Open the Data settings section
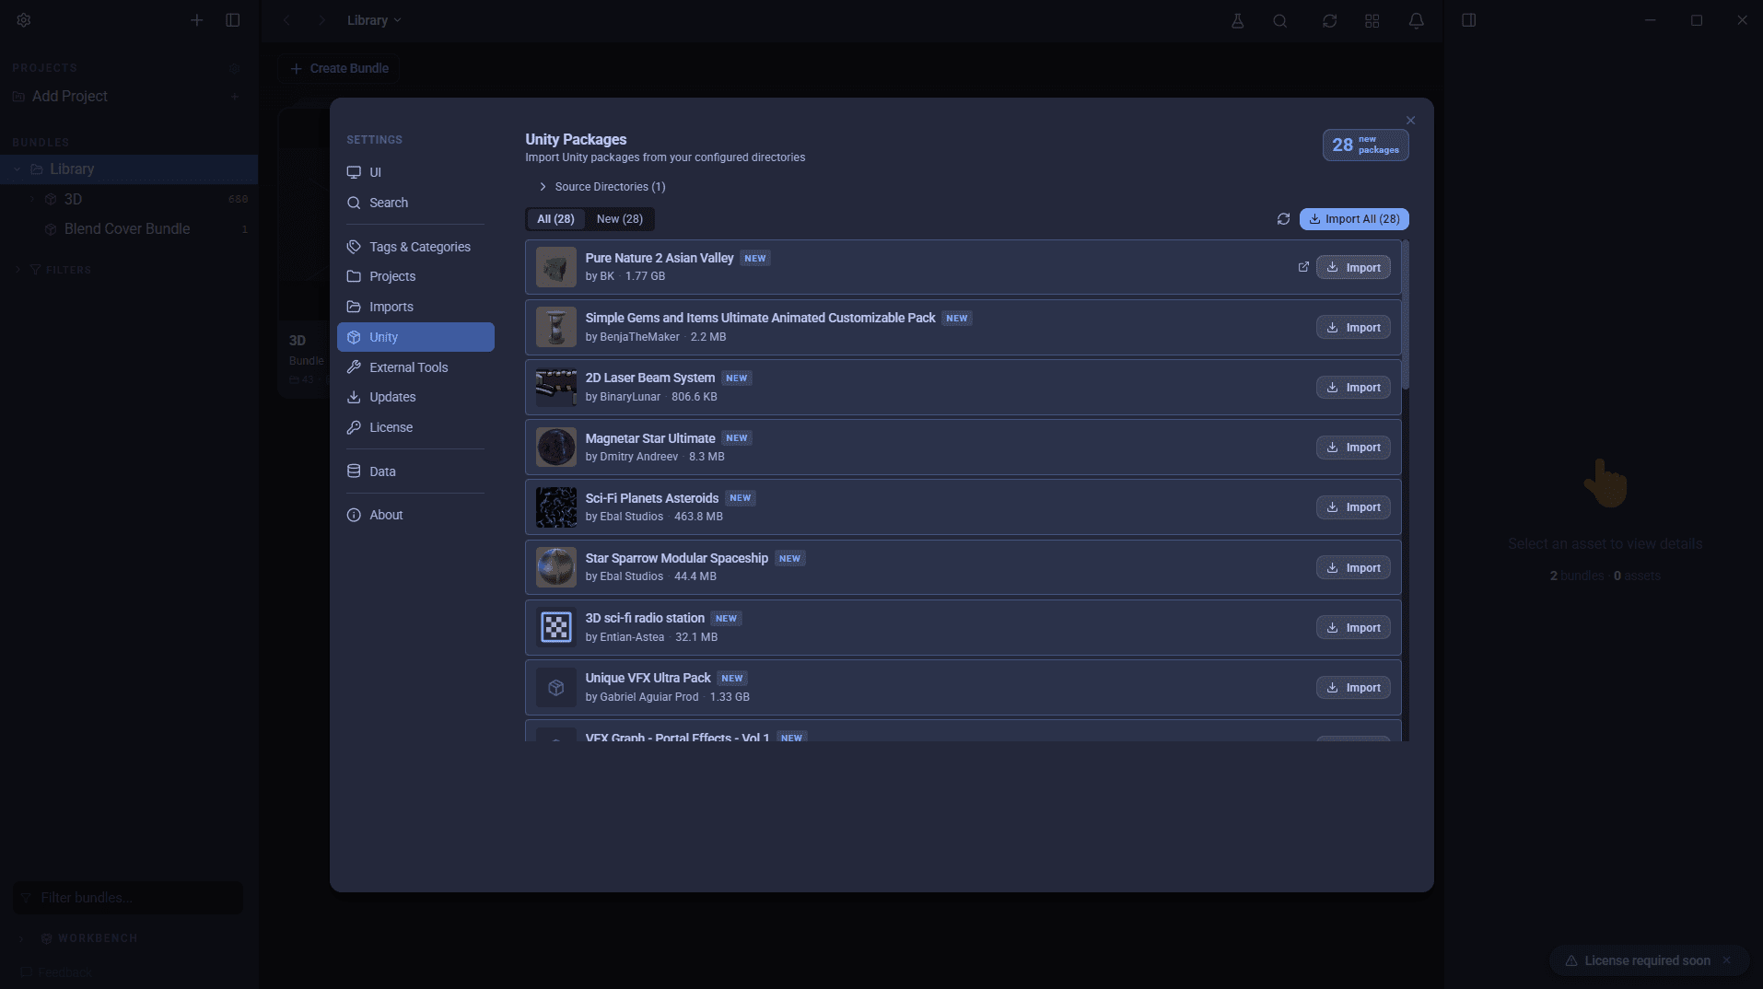Screen dimensions: 1763x989 coord(415,471)
